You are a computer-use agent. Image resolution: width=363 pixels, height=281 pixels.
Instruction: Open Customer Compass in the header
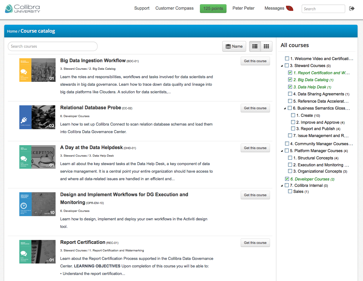pos(175,8)
